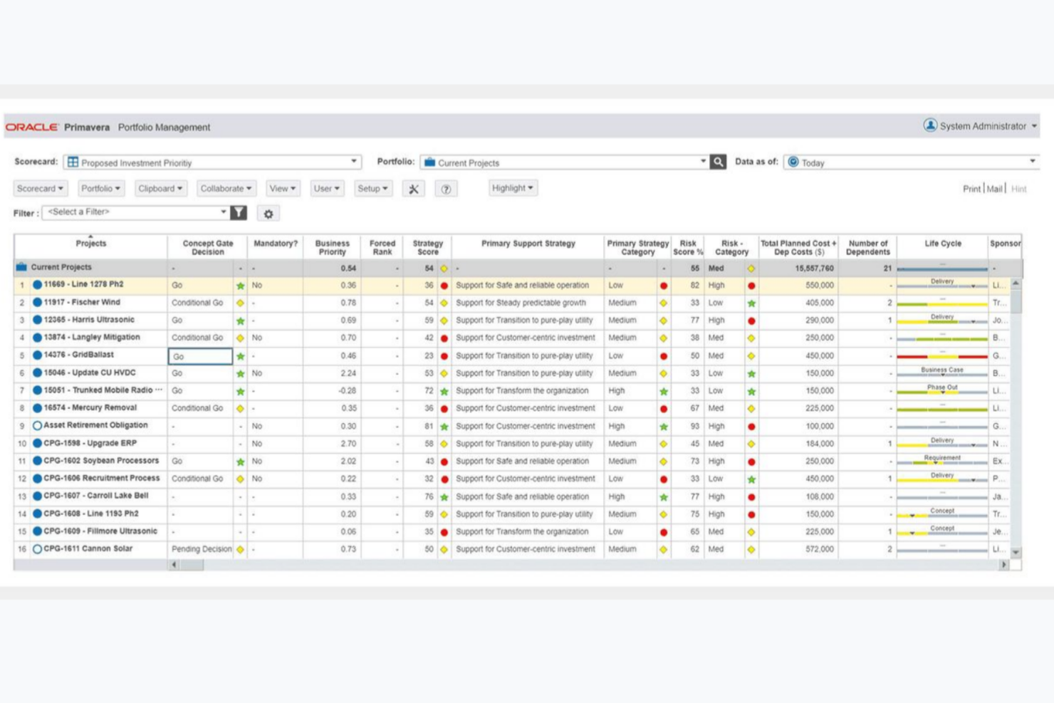Expand truncated name of 15051 - Trunked Mobile Radio

point(158,390)
